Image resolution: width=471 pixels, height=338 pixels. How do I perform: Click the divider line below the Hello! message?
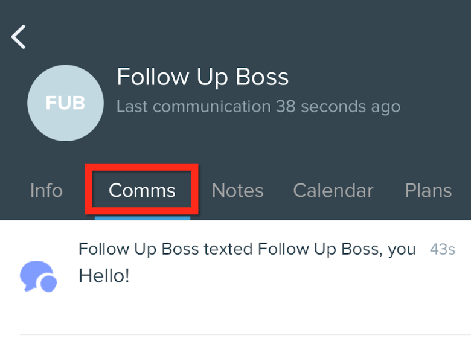click(x=245, y=335)
